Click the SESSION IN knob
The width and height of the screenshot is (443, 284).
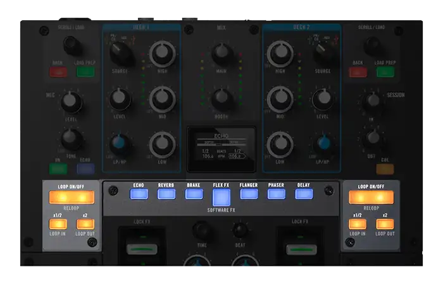[372, 102]
